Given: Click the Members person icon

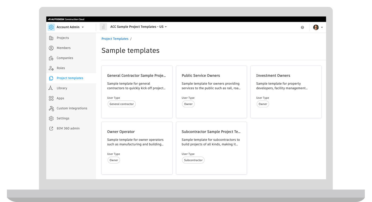Looking at the screenshot, I should point(51,48).
